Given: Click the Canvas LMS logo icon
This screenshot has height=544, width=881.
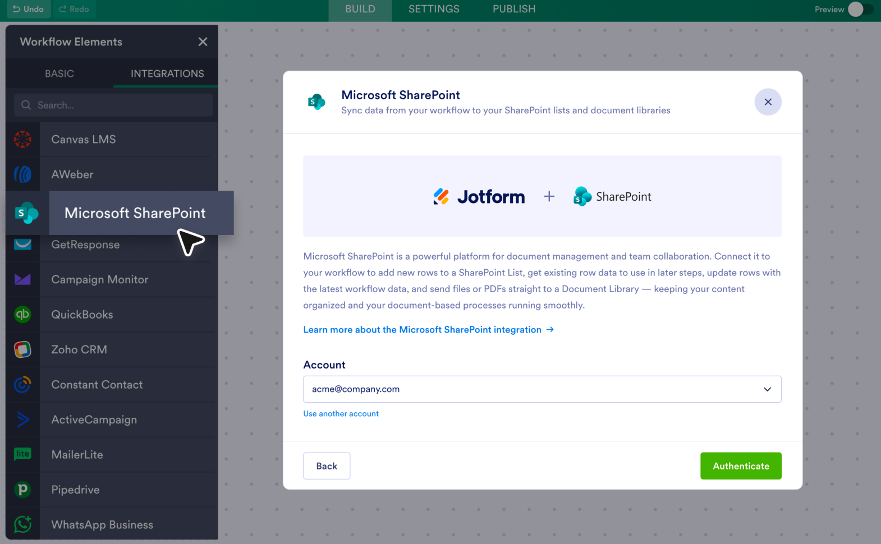Looking at the screenshot, I should [22, 139].
